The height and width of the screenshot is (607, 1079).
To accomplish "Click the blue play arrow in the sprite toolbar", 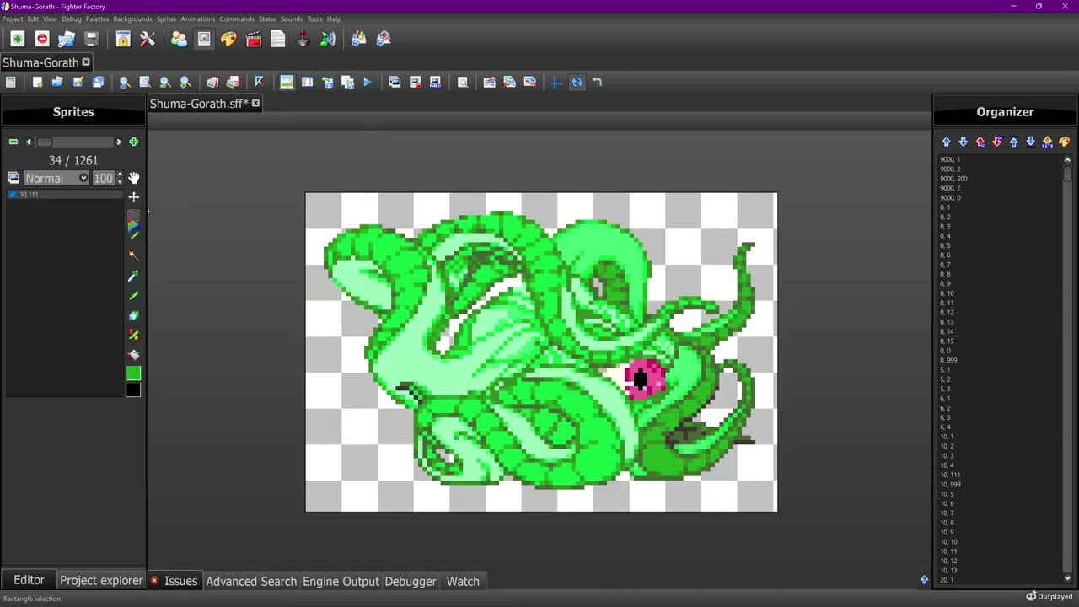I will (368, 82).
